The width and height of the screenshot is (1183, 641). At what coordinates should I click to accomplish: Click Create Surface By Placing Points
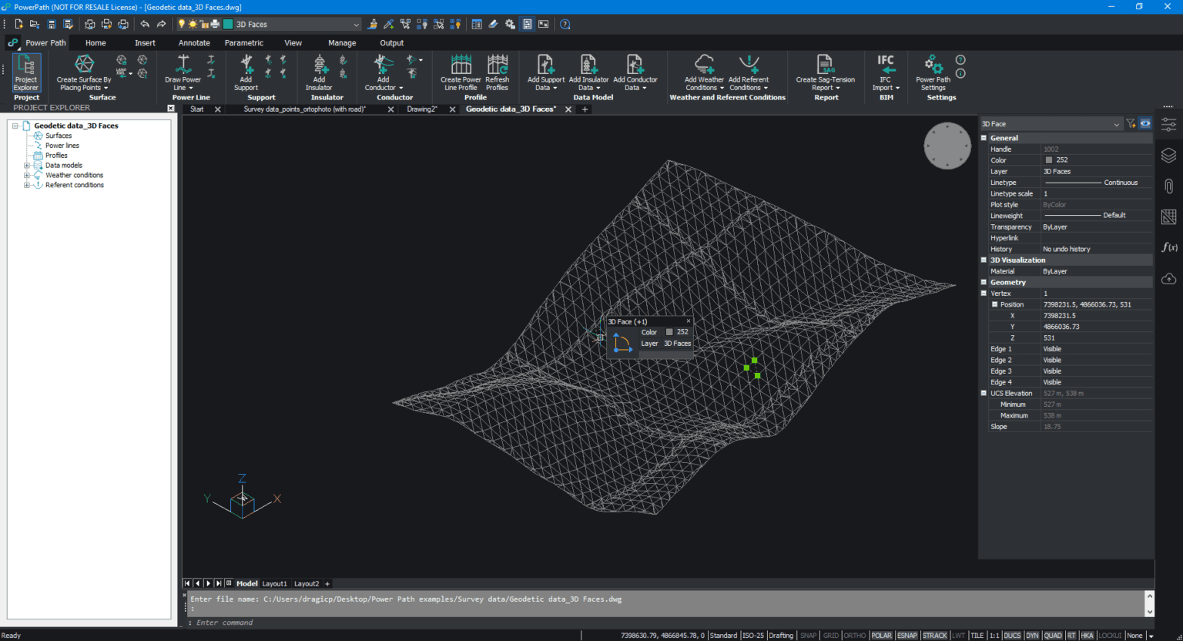84,72
